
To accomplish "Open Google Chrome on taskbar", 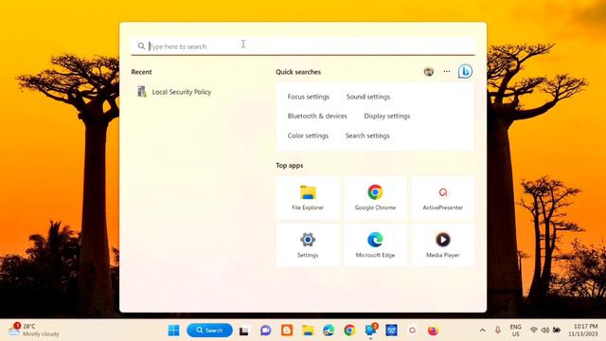I will tap(349, 331).
